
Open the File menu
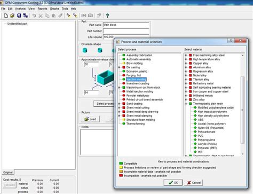[x=3, y=9]
